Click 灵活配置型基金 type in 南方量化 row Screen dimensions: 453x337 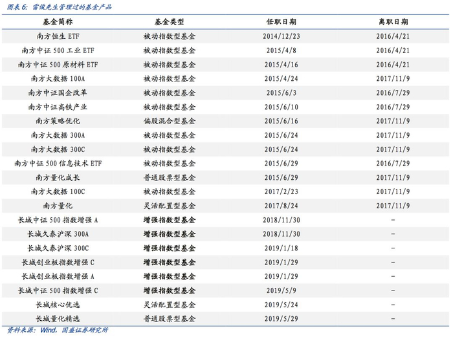pos(170,206)
